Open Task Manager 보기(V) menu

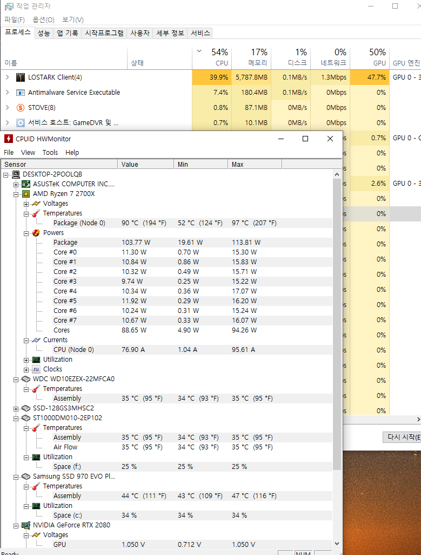coord(73,19)
